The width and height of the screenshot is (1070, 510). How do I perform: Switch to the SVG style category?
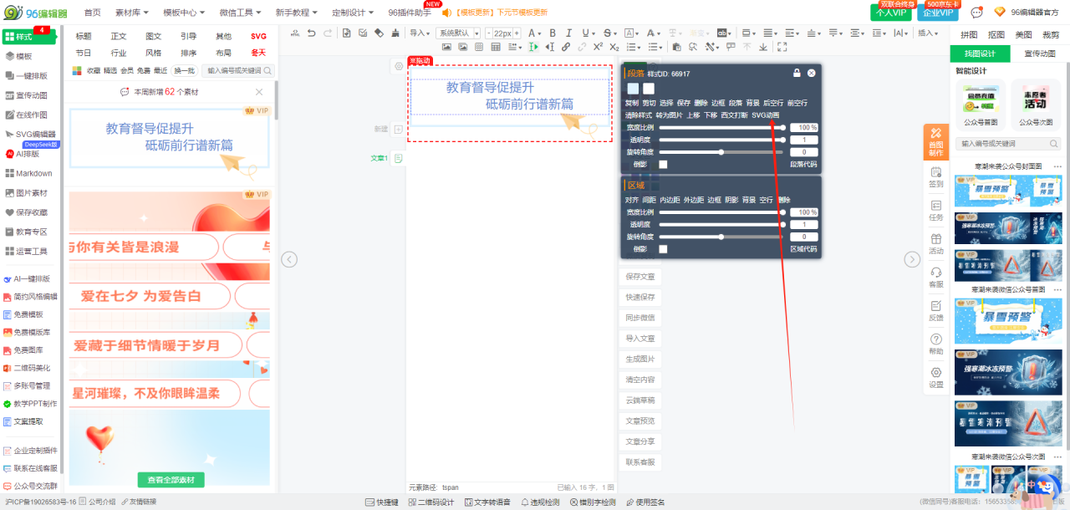258,37
